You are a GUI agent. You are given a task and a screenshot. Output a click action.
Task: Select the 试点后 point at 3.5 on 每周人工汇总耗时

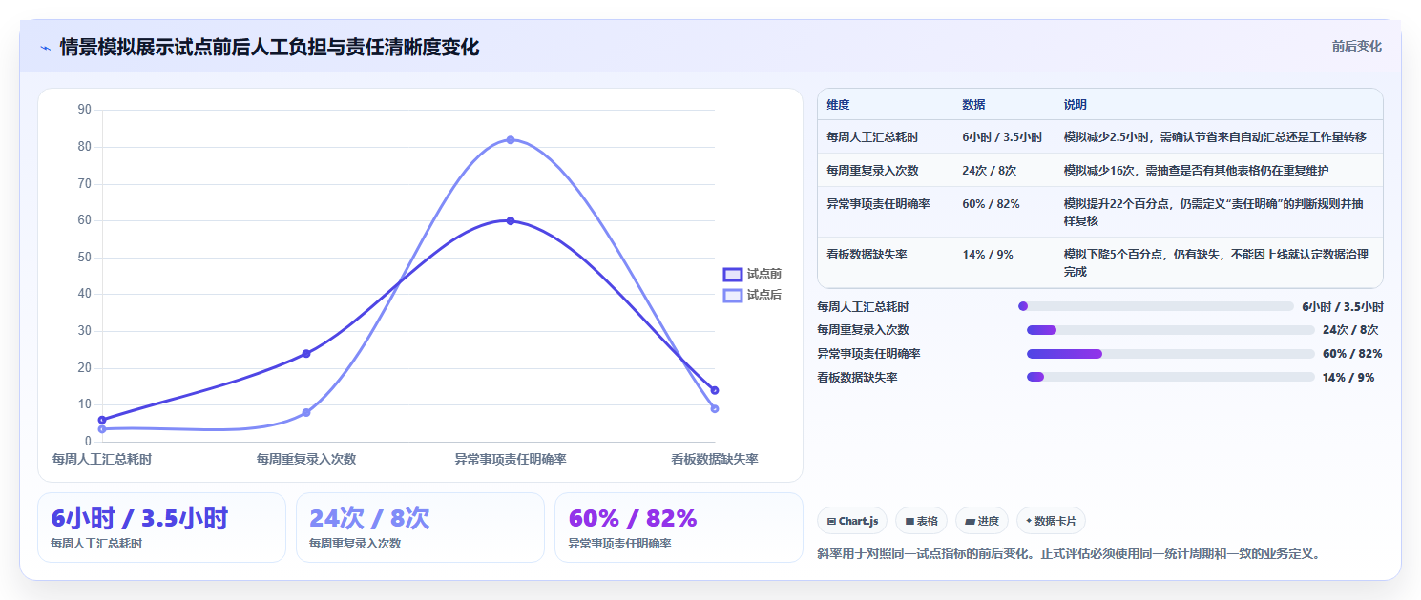click(x=102, y=429)
